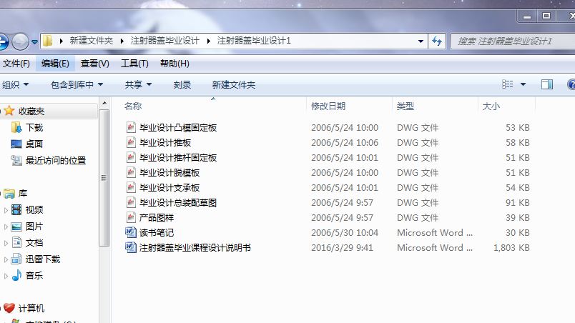575x323 pixels.
Task: Open the 组织 dropdown
Action: coord(15,84)
